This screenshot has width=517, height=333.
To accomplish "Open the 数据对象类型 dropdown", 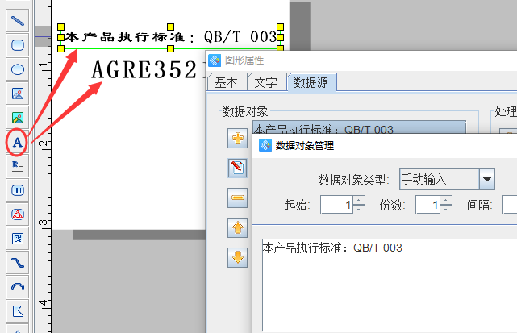I will click(486, 178).
